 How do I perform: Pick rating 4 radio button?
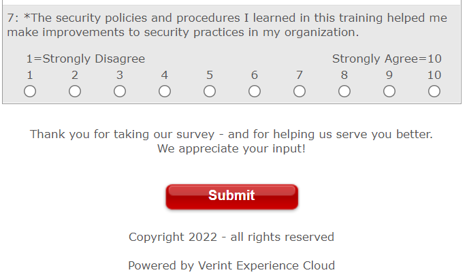tap(165, 91)
